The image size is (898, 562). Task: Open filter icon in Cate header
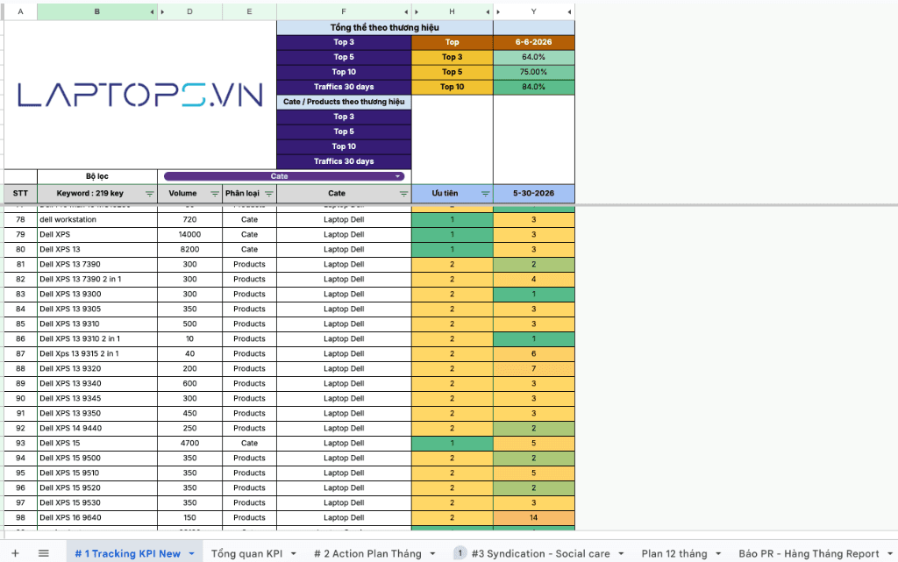point(403,194)
